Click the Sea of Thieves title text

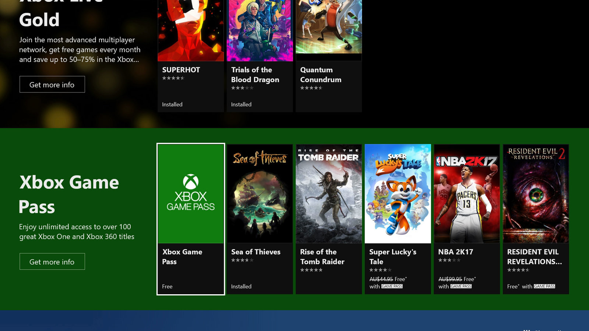click(256, 252)
